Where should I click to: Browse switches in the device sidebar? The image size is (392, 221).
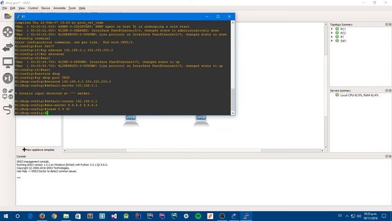coord(8,47)
